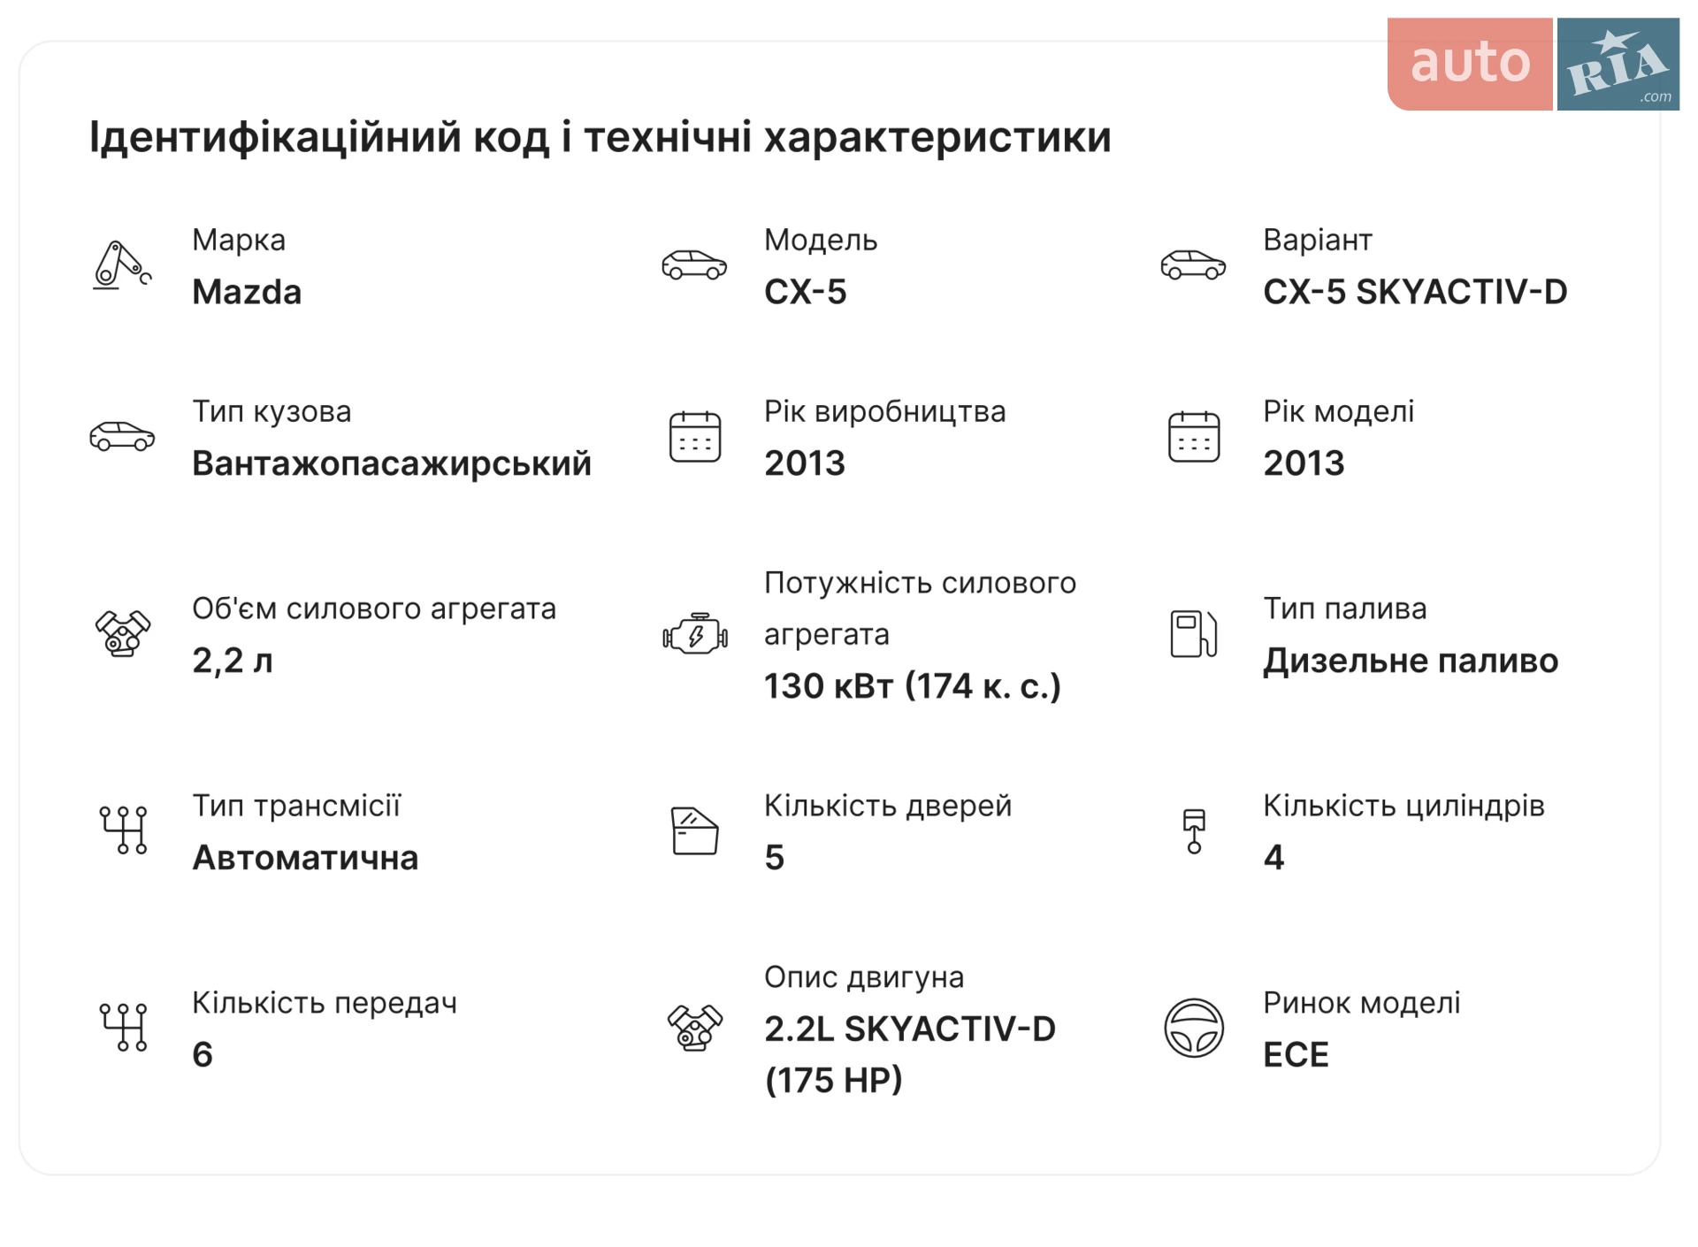Click the label Кількість циліндрів
This screenshot has width=1698, height=1247.
tap(1404, 806)
